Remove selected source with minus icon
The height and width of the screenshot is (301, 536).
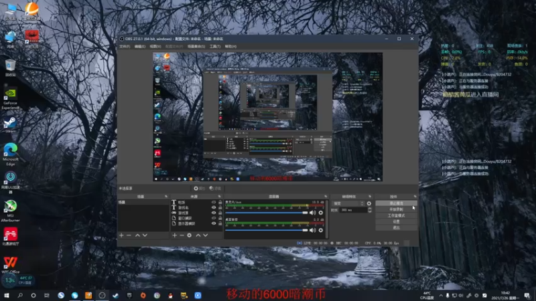[x=182, y=235]
